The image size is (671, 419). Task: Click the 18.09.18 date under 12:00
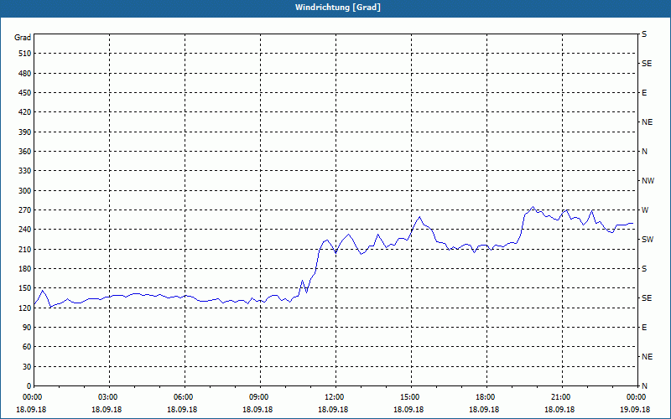coord(333,410)
